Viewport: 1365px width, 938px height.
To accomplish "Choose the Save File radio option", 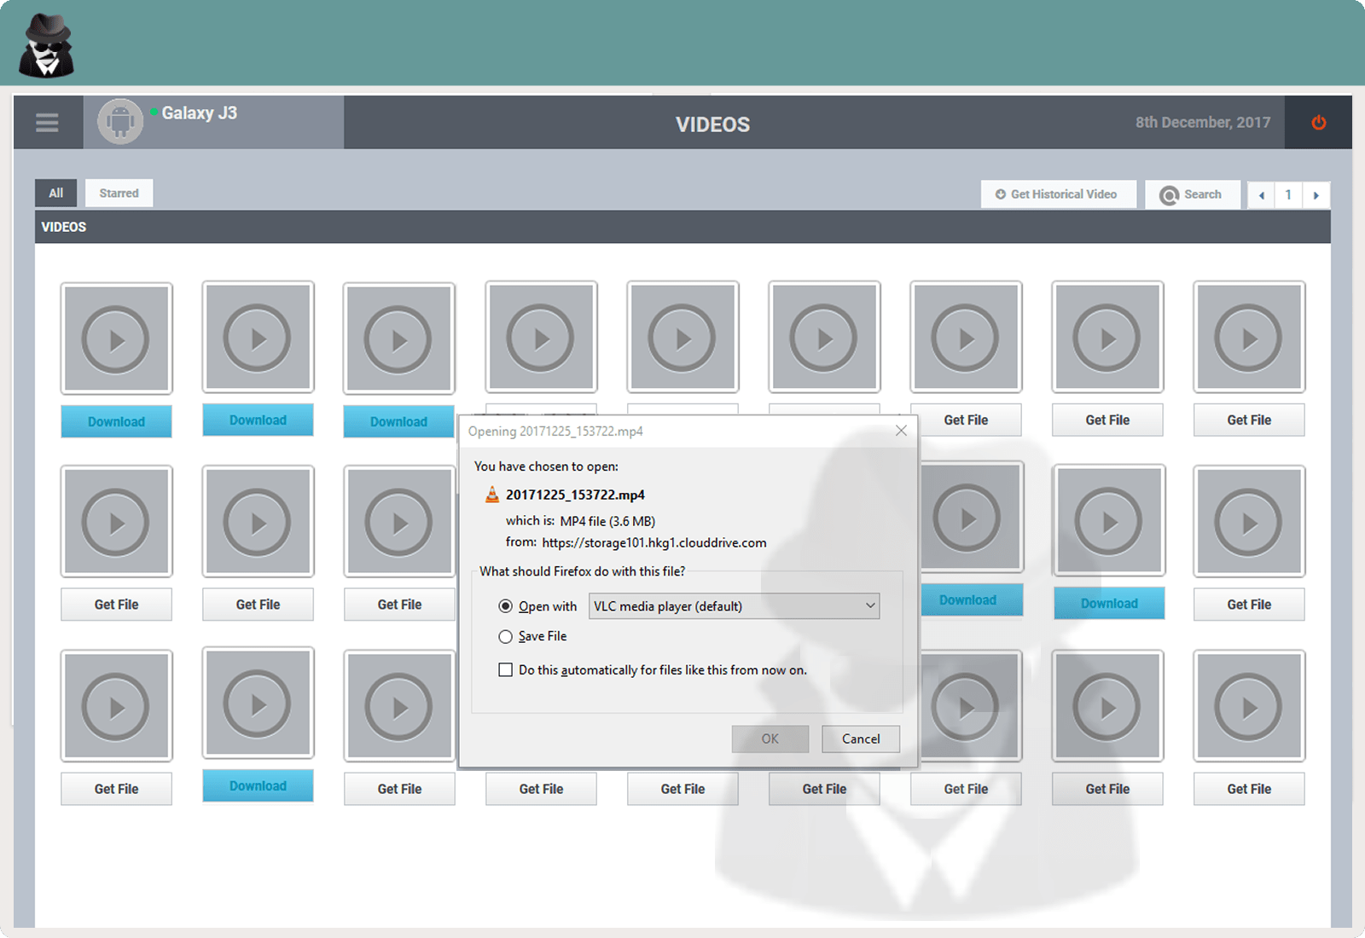I will (506, 636).
